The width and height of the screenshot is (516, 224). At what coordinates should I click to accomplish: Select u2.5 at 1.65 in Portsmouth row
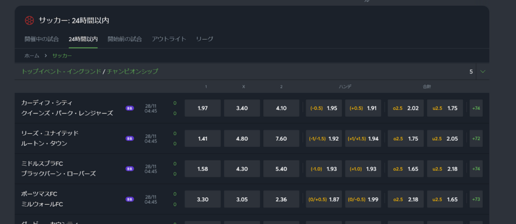pyautogui.click(x=445, y=199)
